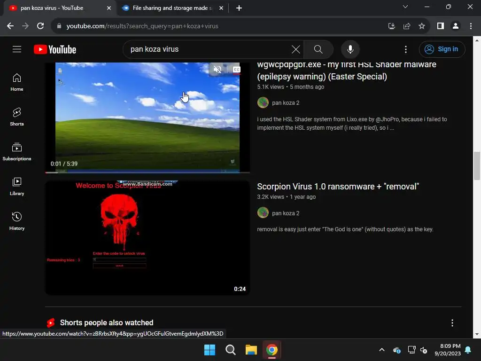This screenshot has height=361, width=481.
Task: Open pan koza 2 channel under Scorpion video
Action: (286, 213)
